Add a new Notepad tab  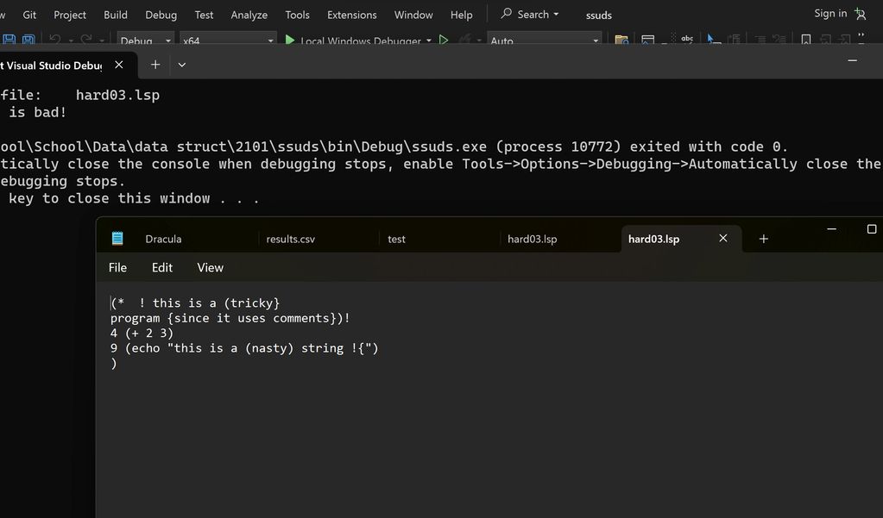(x=763, y=239)
